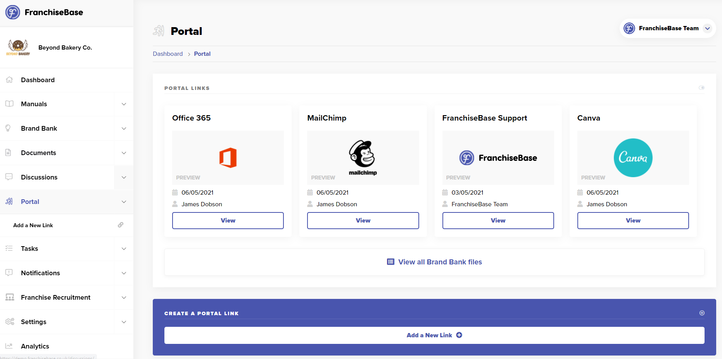Click the Tasks checklist icon
The image size is (722, 359).
(x=9, y=249)
